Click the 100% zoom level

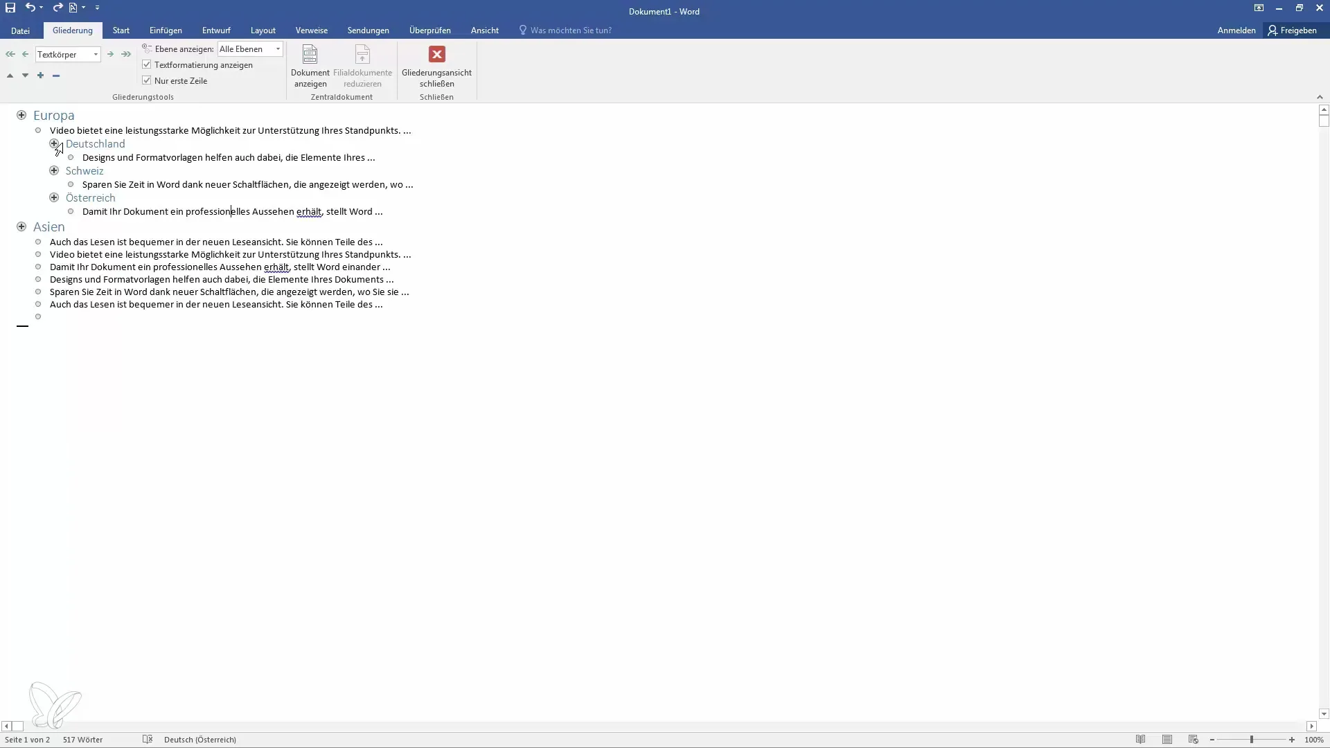tap(1314, 740)
